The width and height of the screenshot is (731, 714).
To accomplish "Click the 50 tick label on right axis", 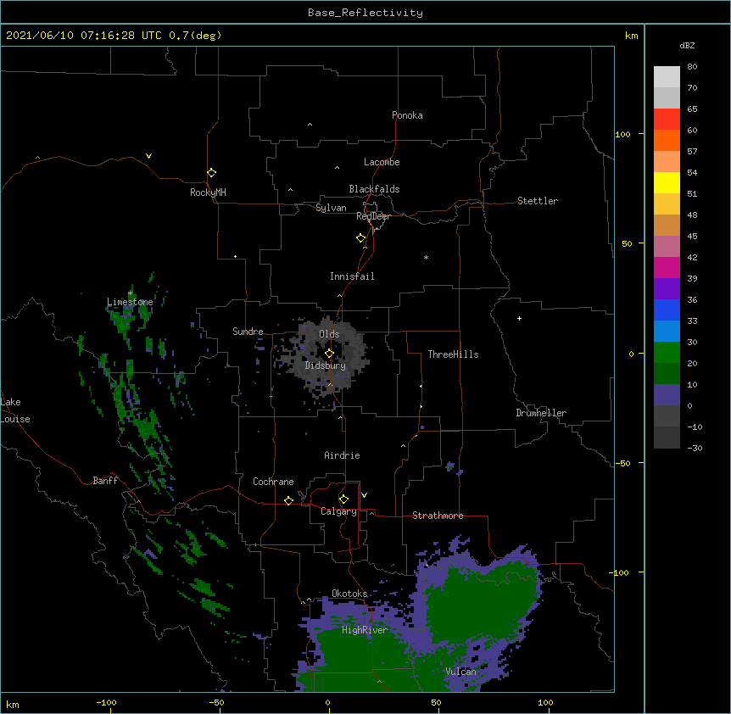I will pyautogui.click(x=627, y=243).
